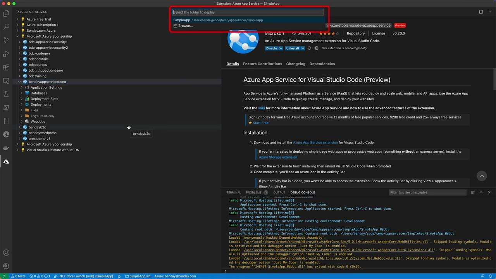Maximize the panel with chevron up

(x=481, y=192)
